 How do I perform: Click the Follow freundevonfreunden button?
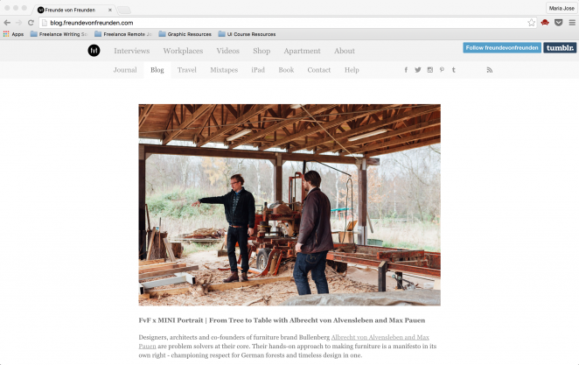pyautogui.click(x=501, y=48)
